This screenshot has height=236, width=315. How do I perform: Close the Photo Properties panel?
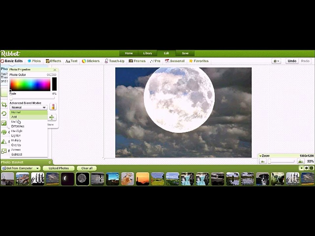[55, 69]
